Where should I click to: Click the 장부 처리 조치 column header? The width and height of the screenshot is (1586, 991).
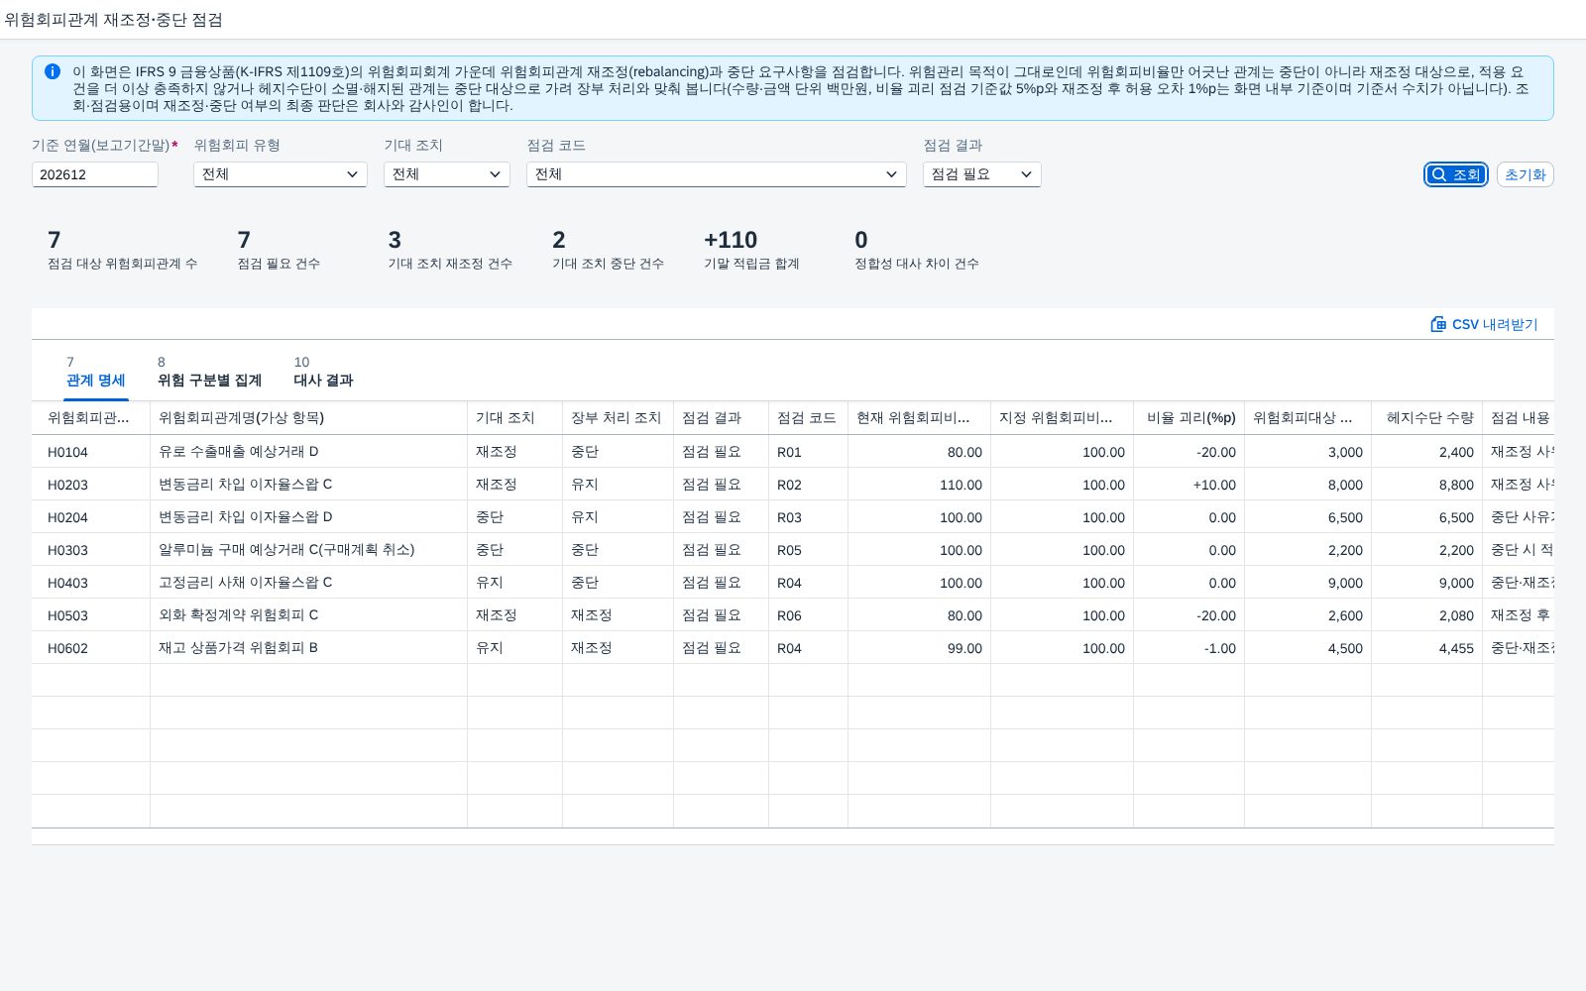point(618,418)
